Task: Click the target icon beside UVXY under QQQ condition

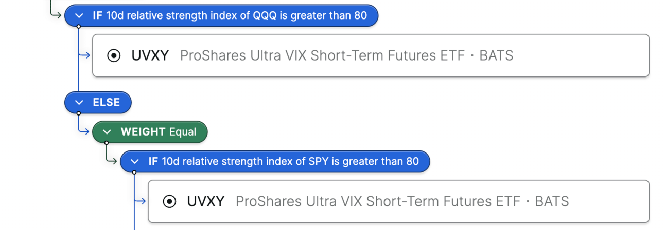Action: pos(114,55)
